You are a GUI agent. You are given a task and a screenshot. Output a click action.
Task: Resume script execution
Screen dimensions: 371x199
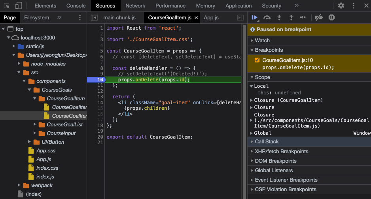click(255, 17)
